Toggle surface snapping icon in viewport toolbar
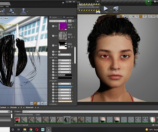Image resolution: width=158 pixels, height=132 pixels. (x=131, y=16)
